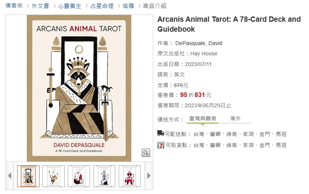The height and width of the screenshot is (194, 309).
Task: Click the large Arcanis Animal Tarot cover image
Action: [79, 88]
